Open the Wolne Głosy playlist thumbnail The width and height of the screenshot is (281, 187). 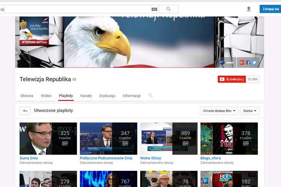(x=169, y=138)
